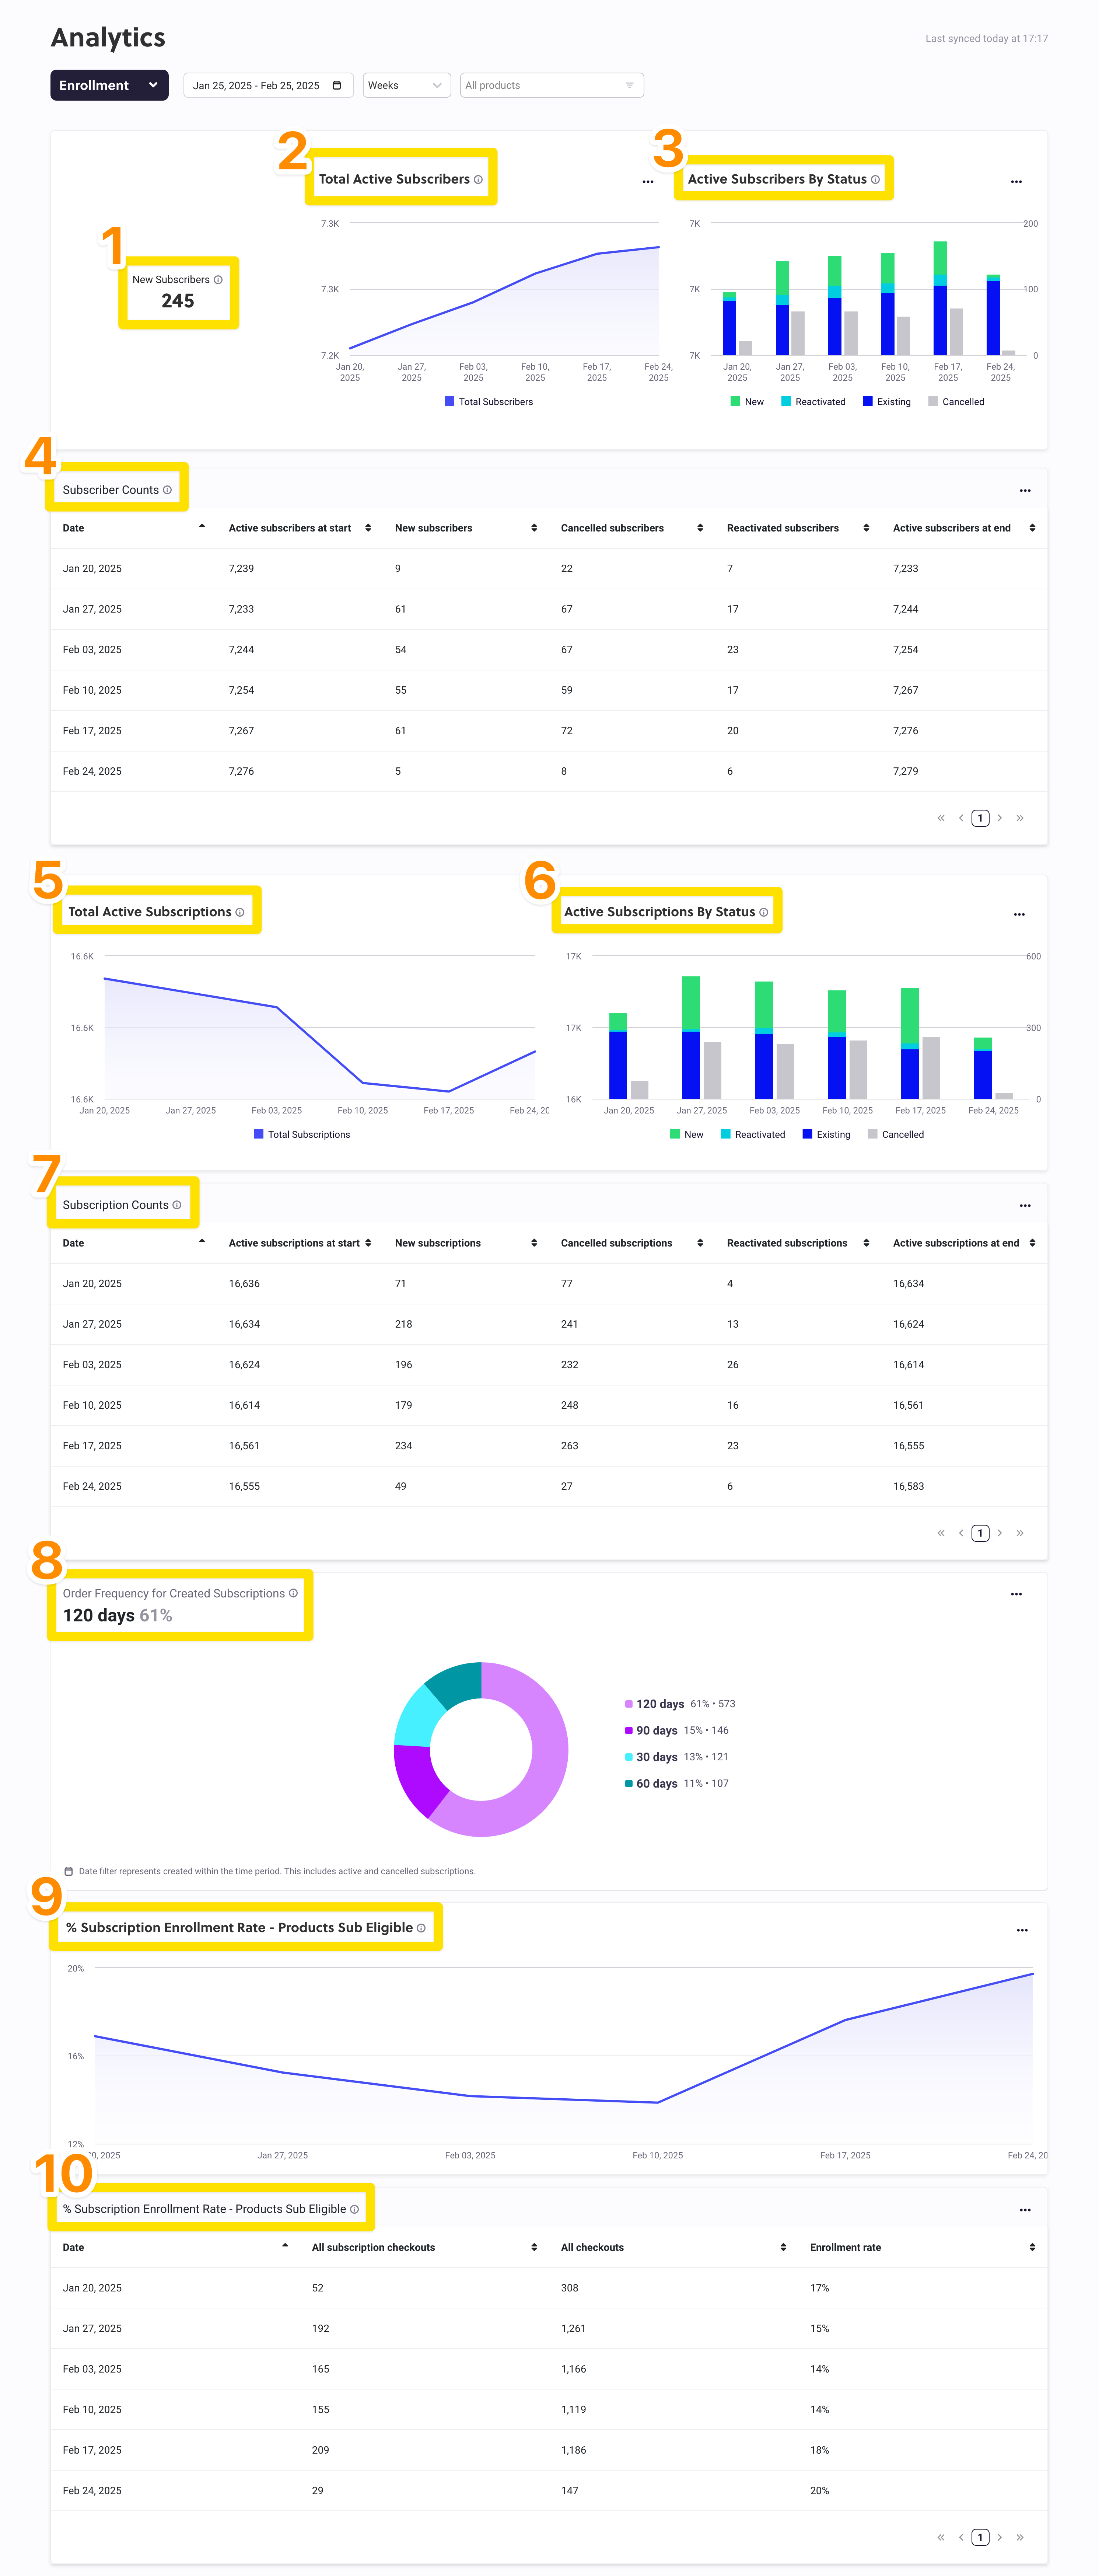Click 120 days legend swatch in donut chart
This screenshot has height=2576, width=1099.
point(629,1704)
